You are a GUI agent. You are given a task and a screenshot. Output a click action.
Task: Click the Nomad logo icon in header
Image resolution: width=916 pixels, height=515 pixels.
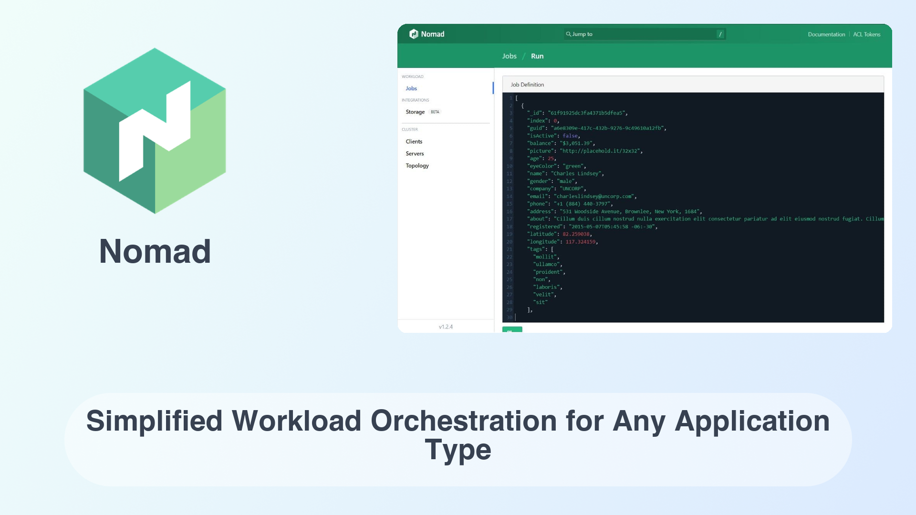coord(414,34)
